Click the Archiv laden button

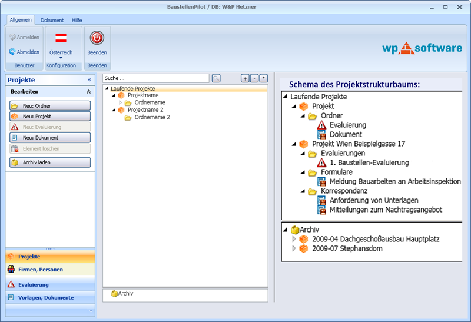coord(50,162)
